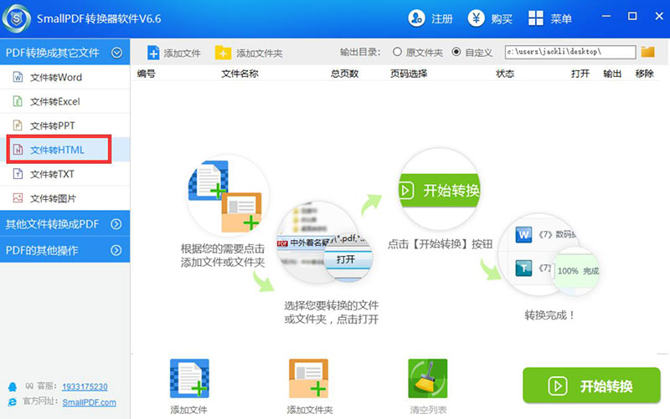Open the SmallPDF.com website link
Image resolution: width=670 pixels, height=419 pixels.
tap(86, 401)
